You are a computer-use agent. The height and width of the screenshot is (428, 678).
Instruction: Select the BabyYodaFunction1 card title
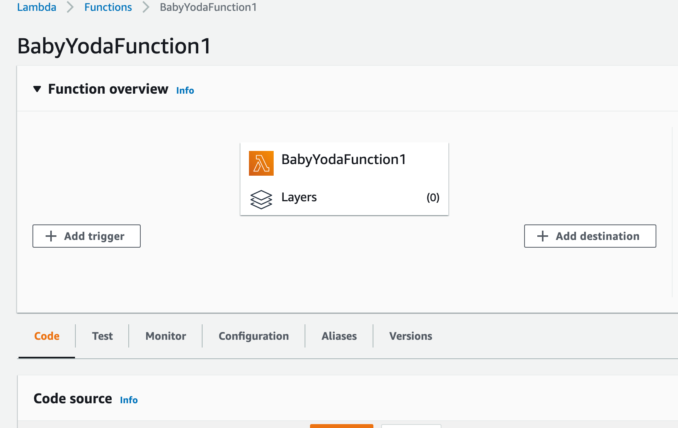coord(344,159)
